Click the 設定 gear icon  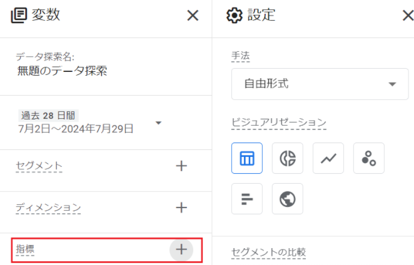tap(234, 15)
